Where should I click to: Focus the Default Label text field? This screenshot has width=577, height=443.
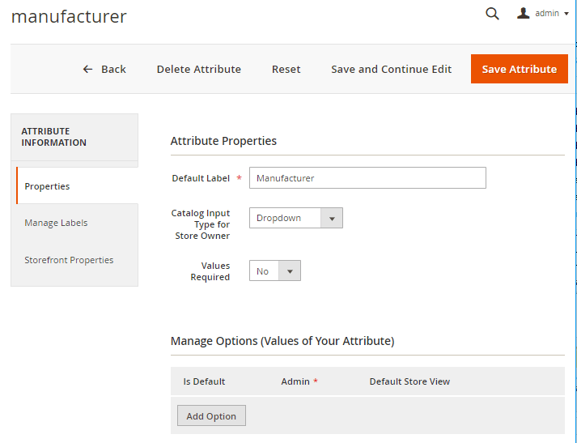367,178
